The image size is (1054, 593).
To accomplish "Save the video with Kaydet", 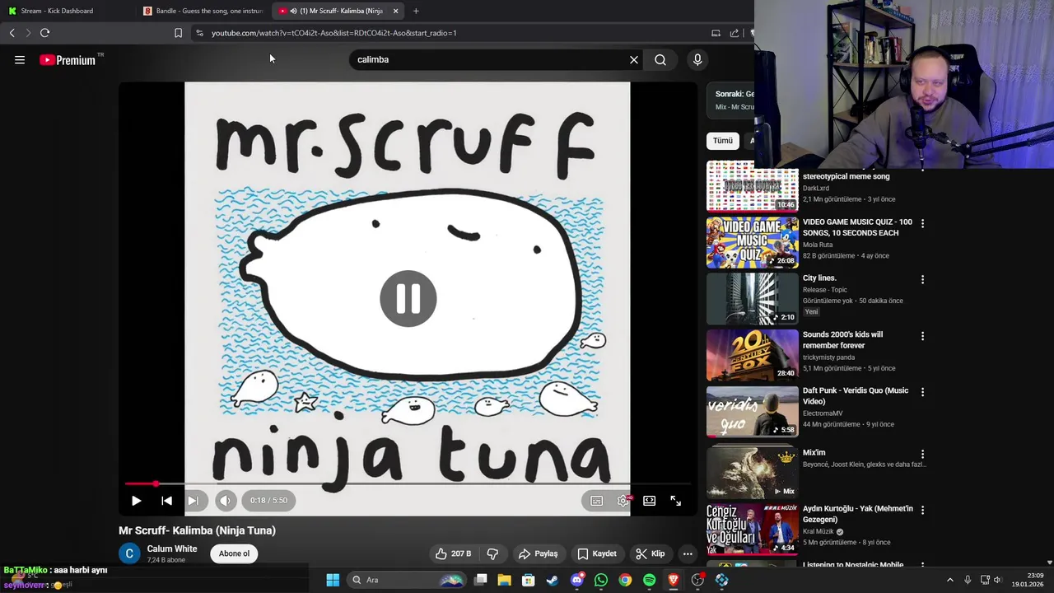I will pyautogui.click(x=597, y=553).
